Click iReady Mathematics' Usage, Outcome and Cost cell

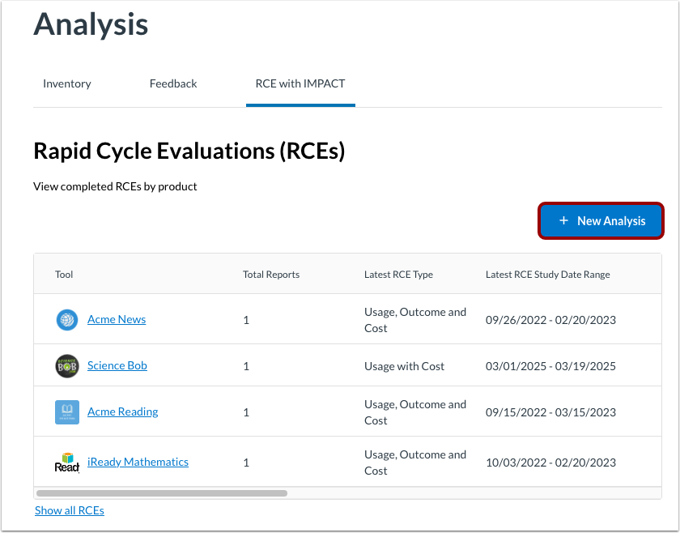(415, 463)
